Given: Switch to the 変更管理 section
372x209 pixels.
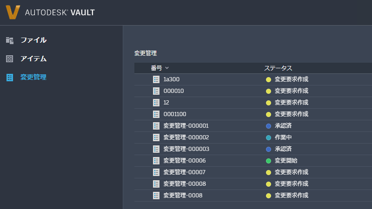Looking at the screenshot, I should pos(33,78).
